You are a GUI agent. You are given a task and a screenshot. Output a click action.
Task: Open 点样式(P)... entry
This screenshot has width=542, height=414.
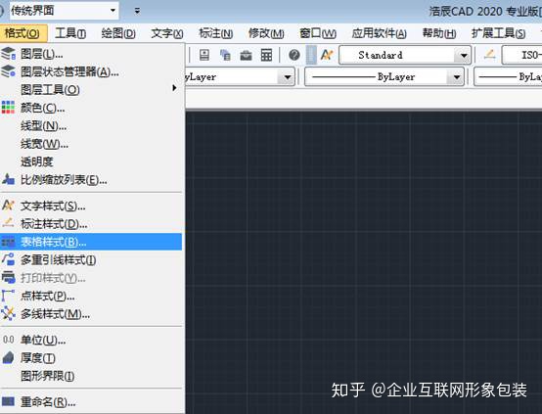tap(91, 296)
